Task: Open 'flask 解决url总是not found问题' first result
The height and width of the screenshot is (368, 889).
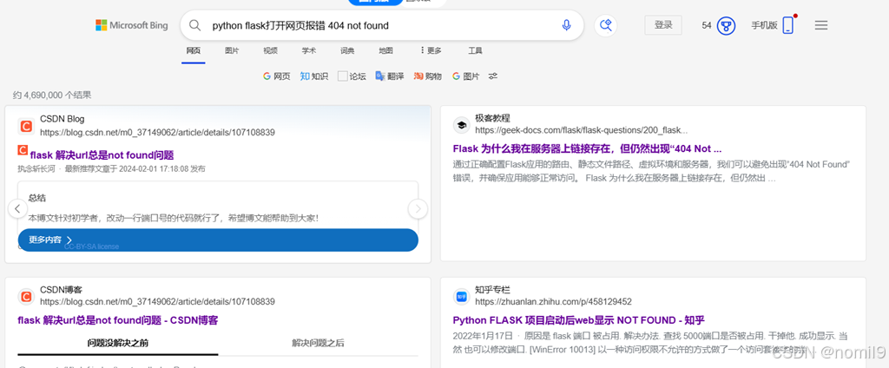Action: click(x=102, y=154)
